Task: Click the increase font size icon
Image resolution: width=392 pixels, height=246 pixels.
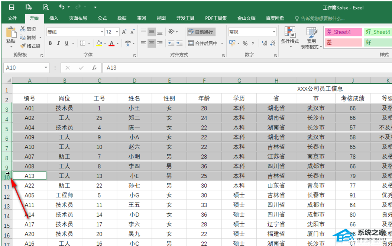Action: tap(124, 32)
